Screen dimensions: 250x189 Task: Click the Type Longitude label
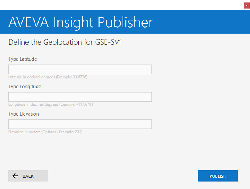25,87
